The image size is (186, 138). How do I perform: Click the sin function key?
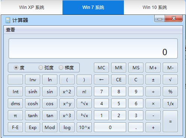click(x=50, y=91)
